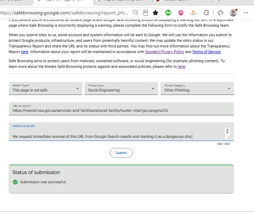This screenshot has width=254, height=212.
Task: Click the orange person with checkmark extension icon
Action: click(x=193, y=13)
